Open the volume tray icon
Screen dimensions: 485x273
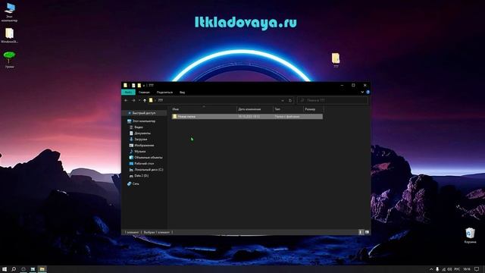449,269
